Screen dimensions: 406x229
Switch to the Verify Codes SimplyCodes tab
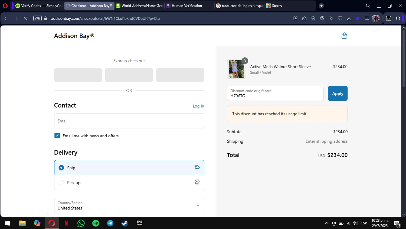39,6
